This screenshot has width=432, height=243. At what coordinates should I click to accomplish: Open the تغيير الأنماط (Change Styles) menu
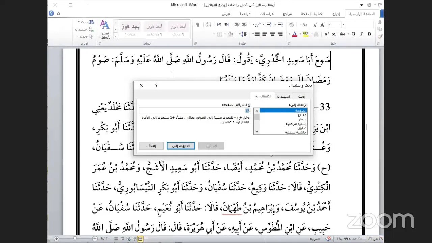[x=105, y=30]
